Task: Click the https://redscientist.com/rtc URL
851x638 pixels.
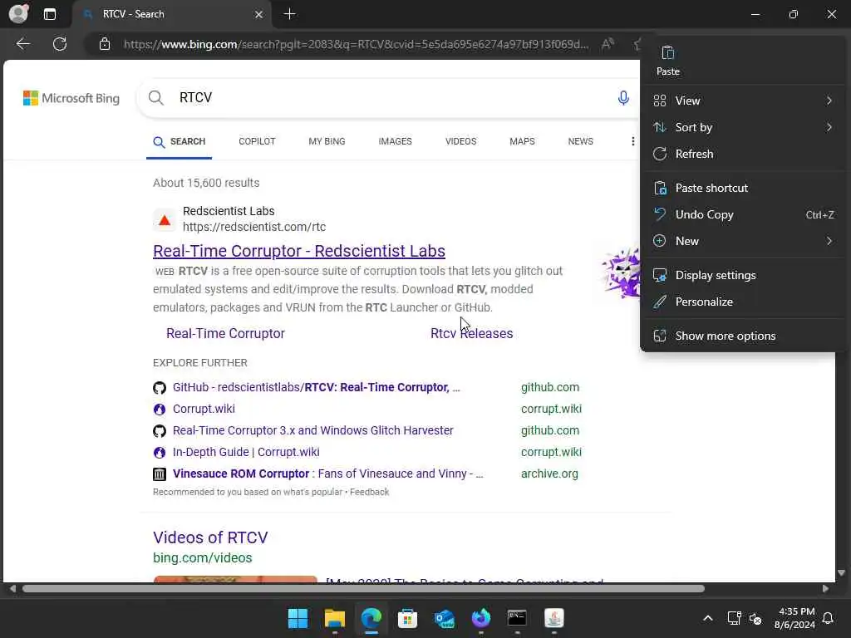Action: pos(254,227)
